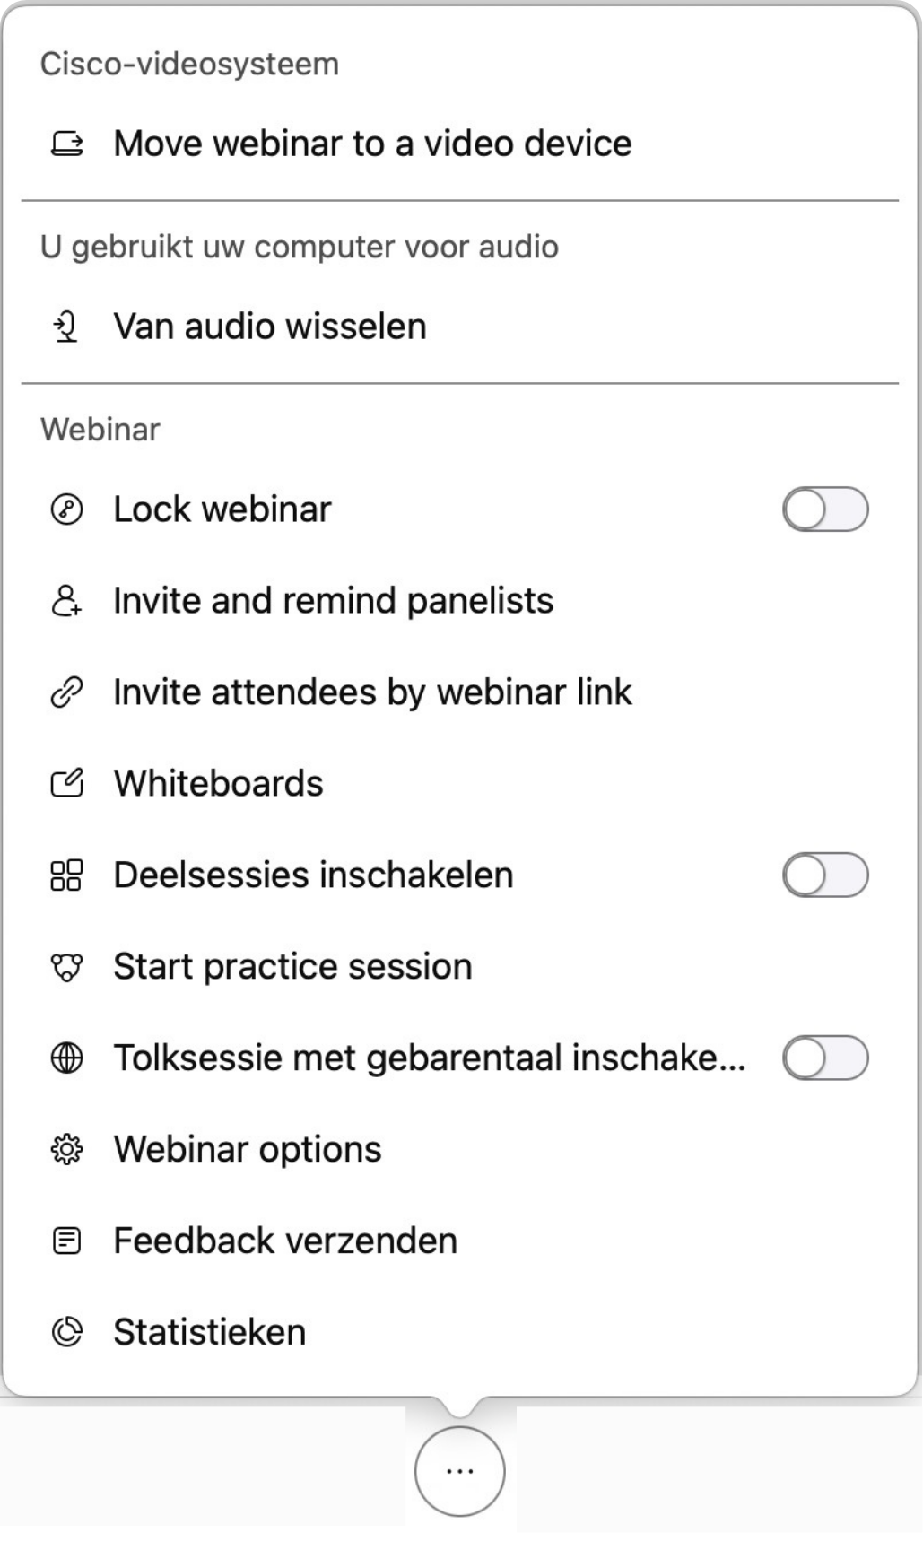Click Feedback verzenden
923x1550 pixels.
tap(284, 1241)
